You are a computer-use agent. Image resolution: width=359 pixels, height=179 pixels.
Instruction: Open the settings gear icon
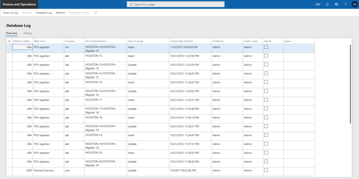coord(336,4)
